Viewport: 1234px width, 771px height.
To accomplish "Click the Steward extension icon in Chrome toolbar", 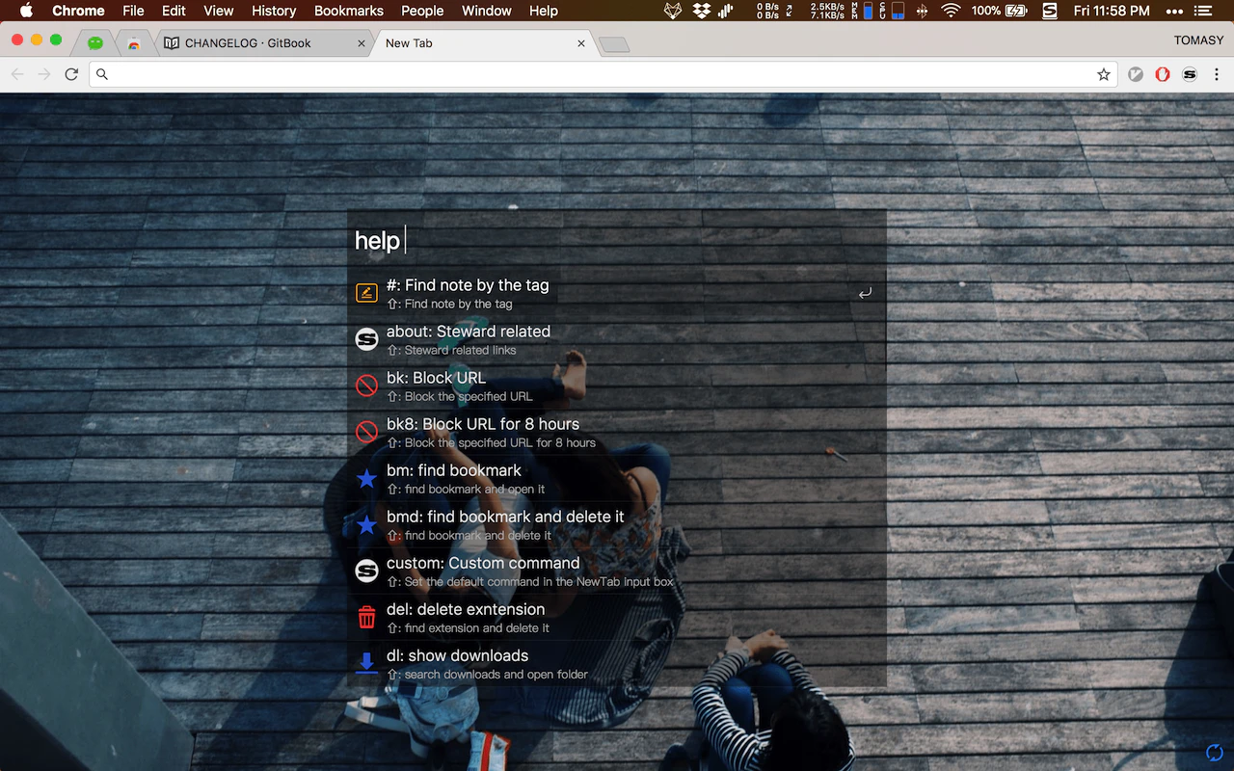I will pos(1190,74).
